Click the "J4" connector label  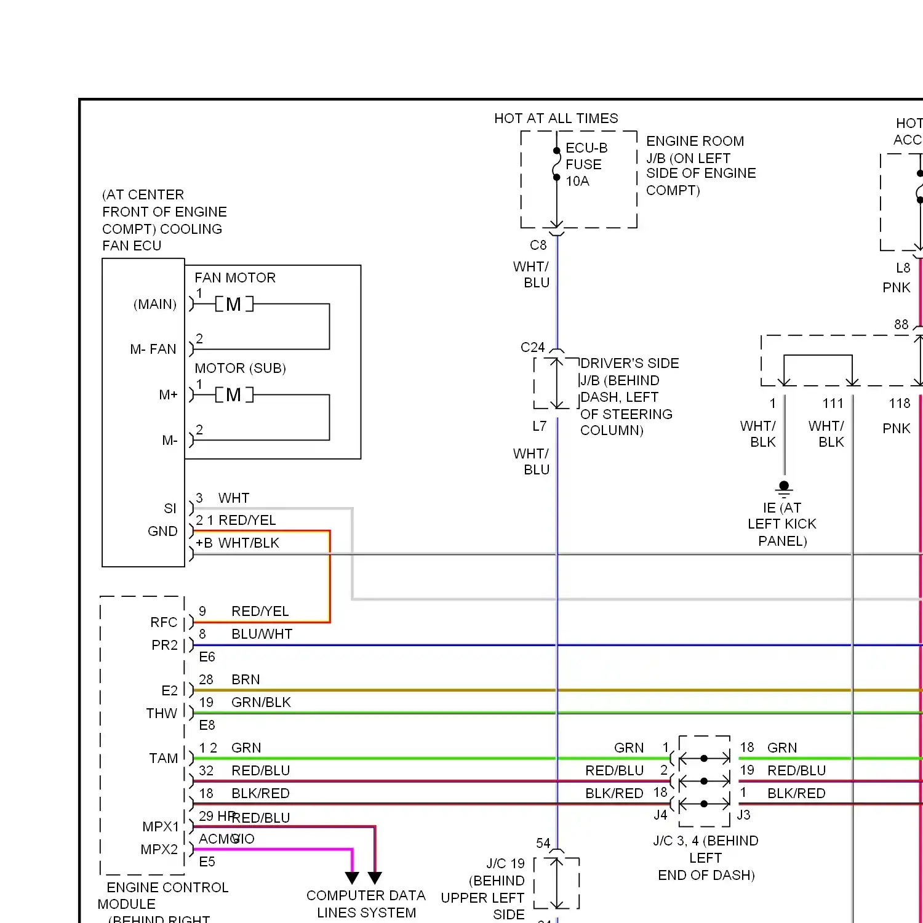[x=660, y=815]
